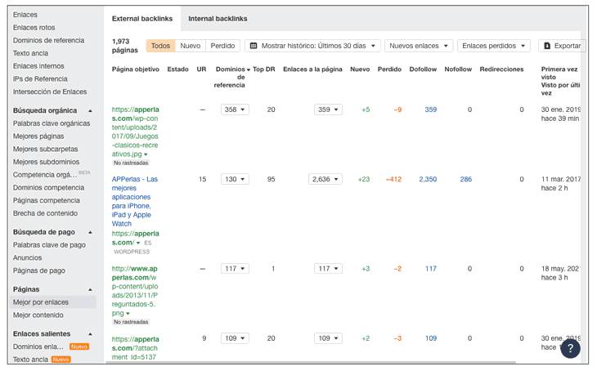Select the External backlinks tab
The image size is (597, 371).
(142, 18)
